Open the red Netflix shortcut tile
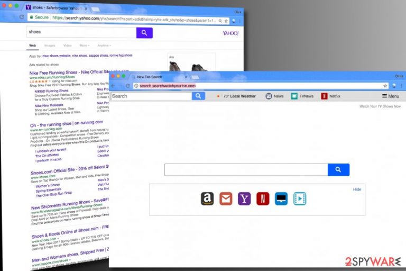The width and height of the screenshot is (406, 271). [x=263, y=199]
